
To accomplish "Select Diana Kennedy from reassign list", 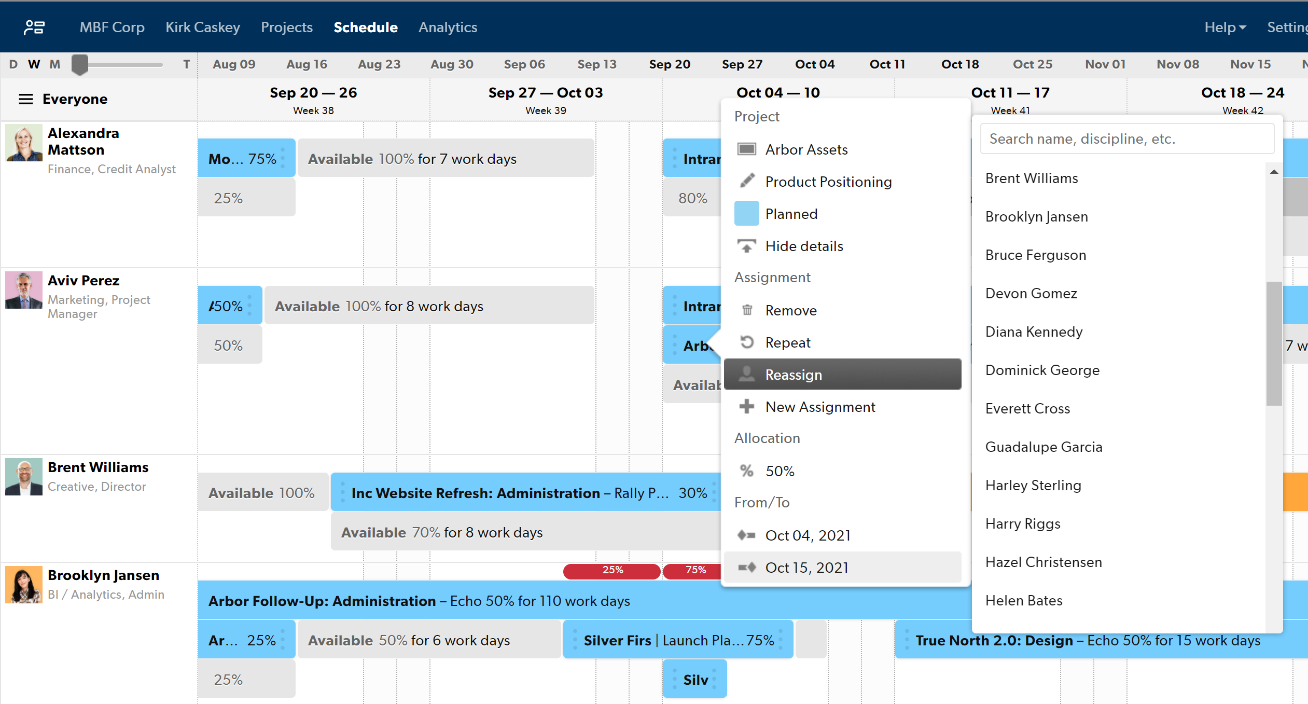I will 1034,332.
